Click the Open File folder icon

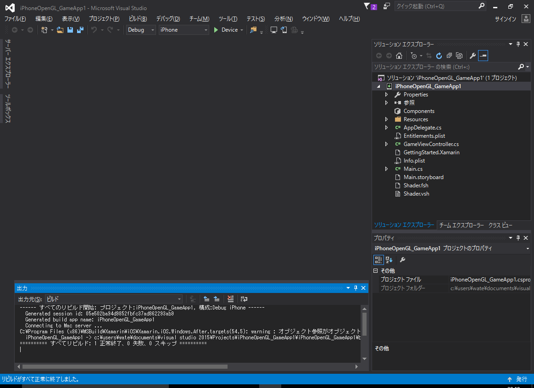coord(60,30)
